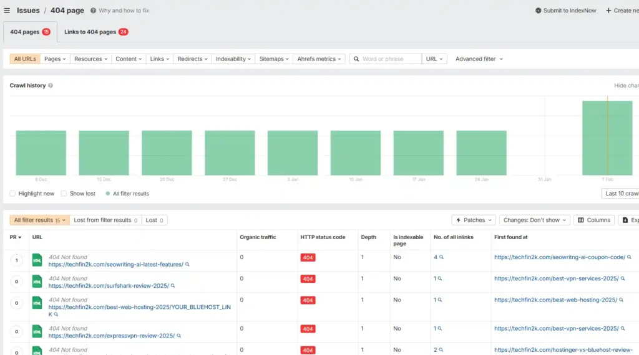
Task: Click the HTTP status code column header
Action: tap(323, 237)
